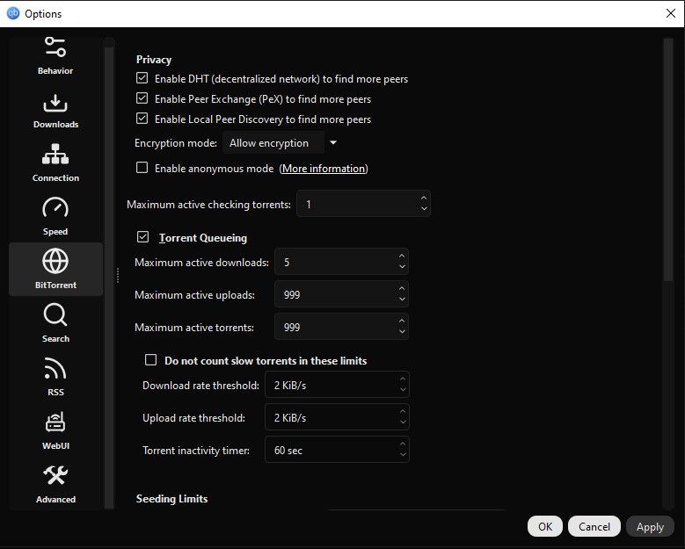
Task: Click the Behavior tab label
Action: point(55,70)
